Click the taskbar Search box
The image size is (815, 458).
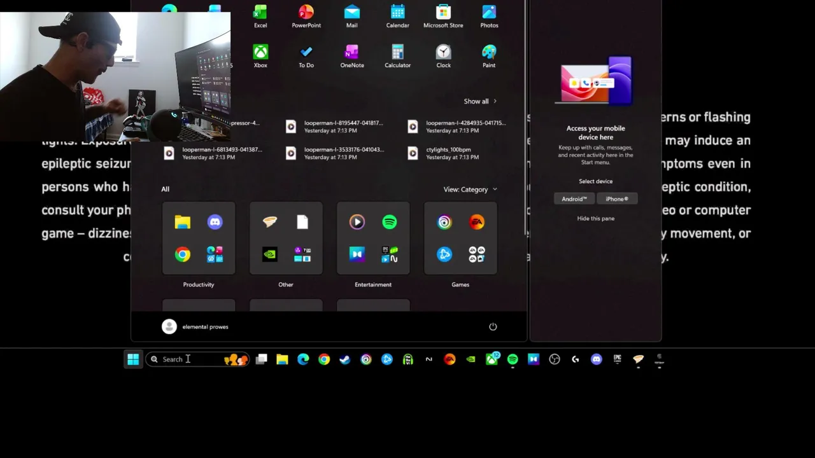click(197, 359)
